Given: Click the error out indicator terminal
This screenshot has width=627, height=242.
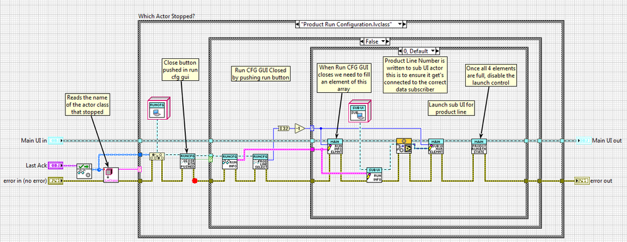Looking at the screenshot, I should tap(581, 181).
